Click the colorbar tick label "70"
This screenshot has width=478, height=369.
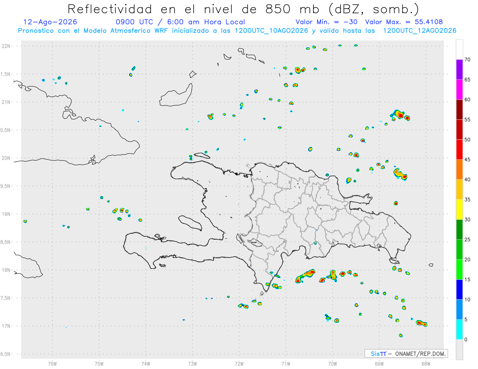point(467,60)
